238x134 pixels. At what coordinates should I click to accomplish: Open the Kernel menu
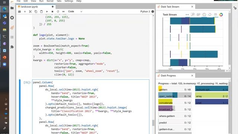coord(50,1)
